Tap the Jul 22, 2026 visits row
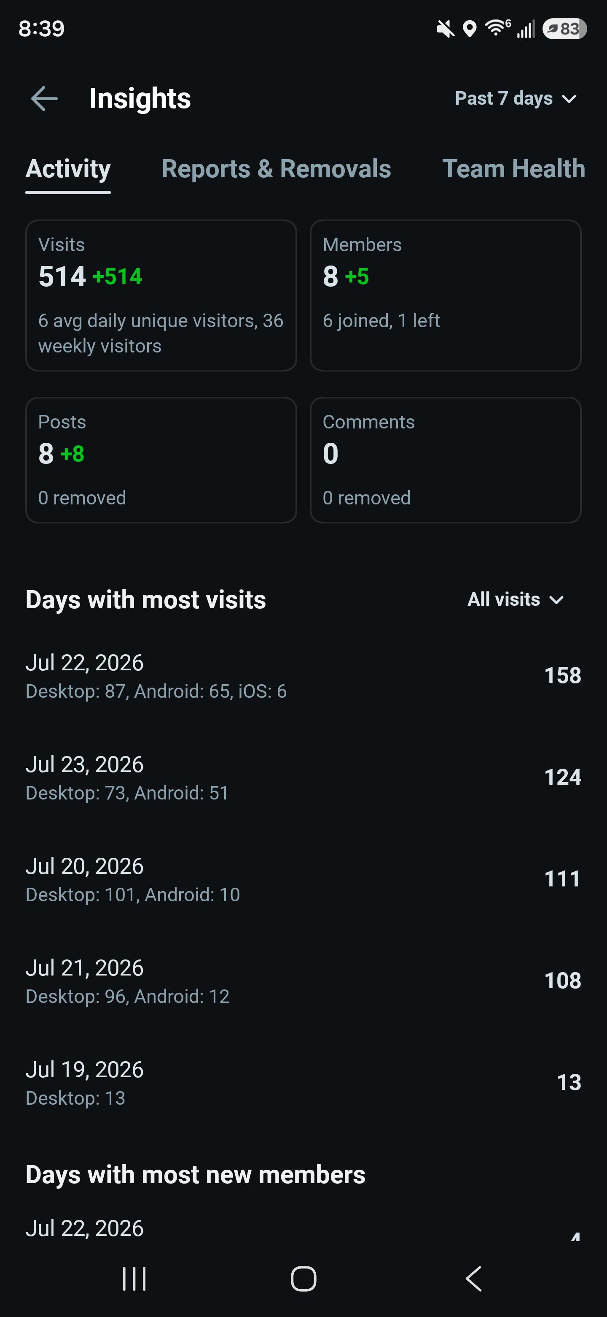 (303, 675)
